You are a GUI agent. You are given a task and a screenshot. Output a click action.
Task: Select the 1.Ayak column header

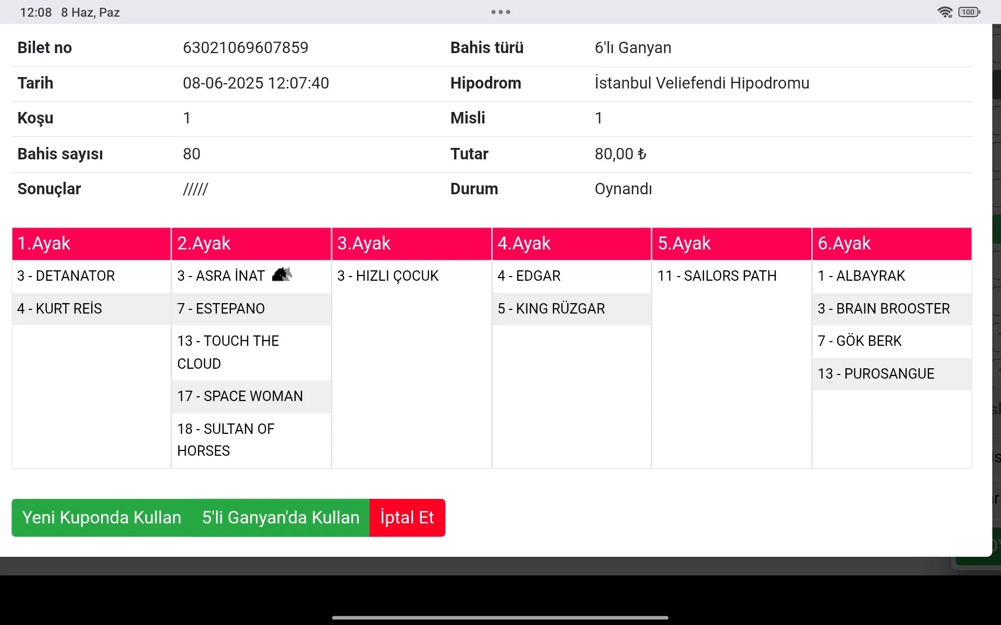click(x=91, y=244)
